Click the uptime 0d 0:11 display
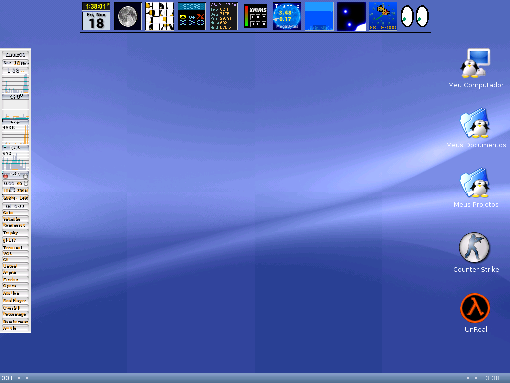 tap(15, 206)
